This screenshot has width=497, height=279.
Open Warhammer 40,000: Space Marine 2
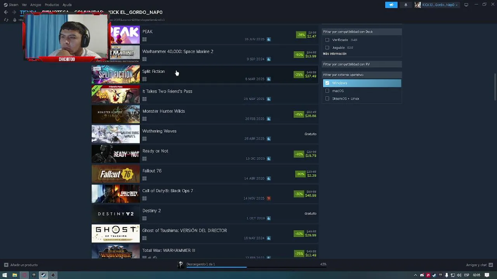pos(177,52)
